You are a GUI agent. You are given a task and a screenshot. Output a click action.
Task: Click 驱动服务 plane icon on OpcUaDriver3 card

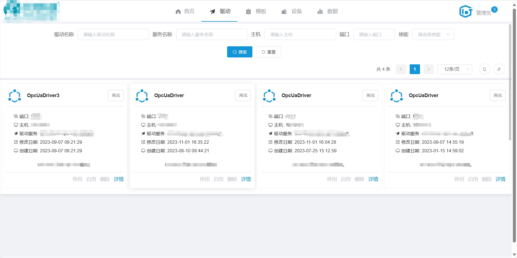click(16, 133)
